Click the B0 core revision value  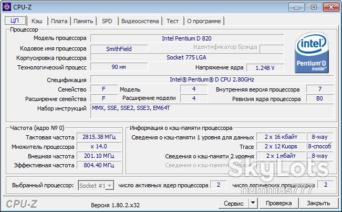(320, 98)
